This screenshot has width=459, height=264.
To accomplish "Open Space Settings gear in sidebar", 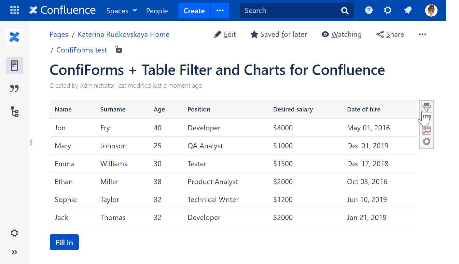I will [14, 233].
